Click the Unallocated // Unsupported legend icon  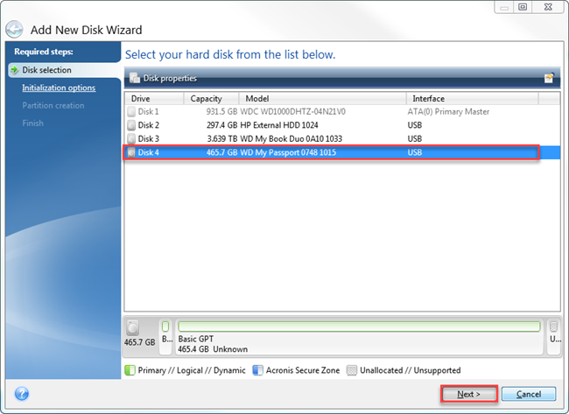(352, 370)
